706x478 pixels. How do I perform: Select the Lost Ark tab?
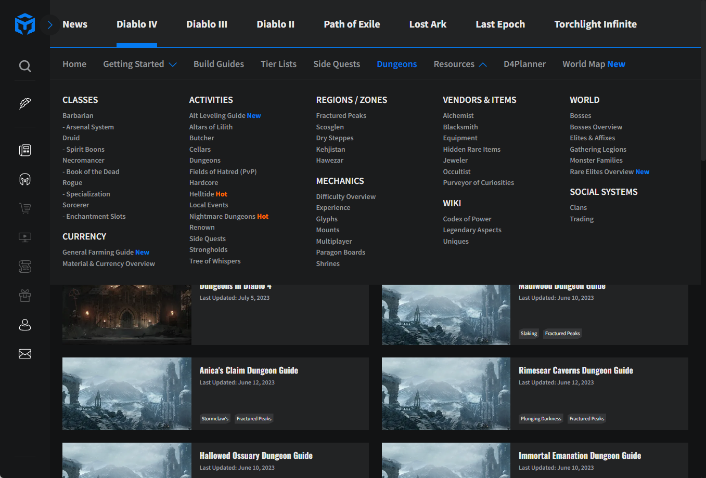coord(428,24)
